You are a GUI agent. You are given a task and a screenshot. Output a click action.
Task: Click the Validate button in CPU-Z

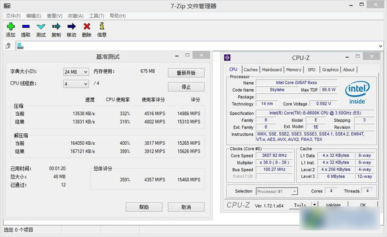[333, 205]
